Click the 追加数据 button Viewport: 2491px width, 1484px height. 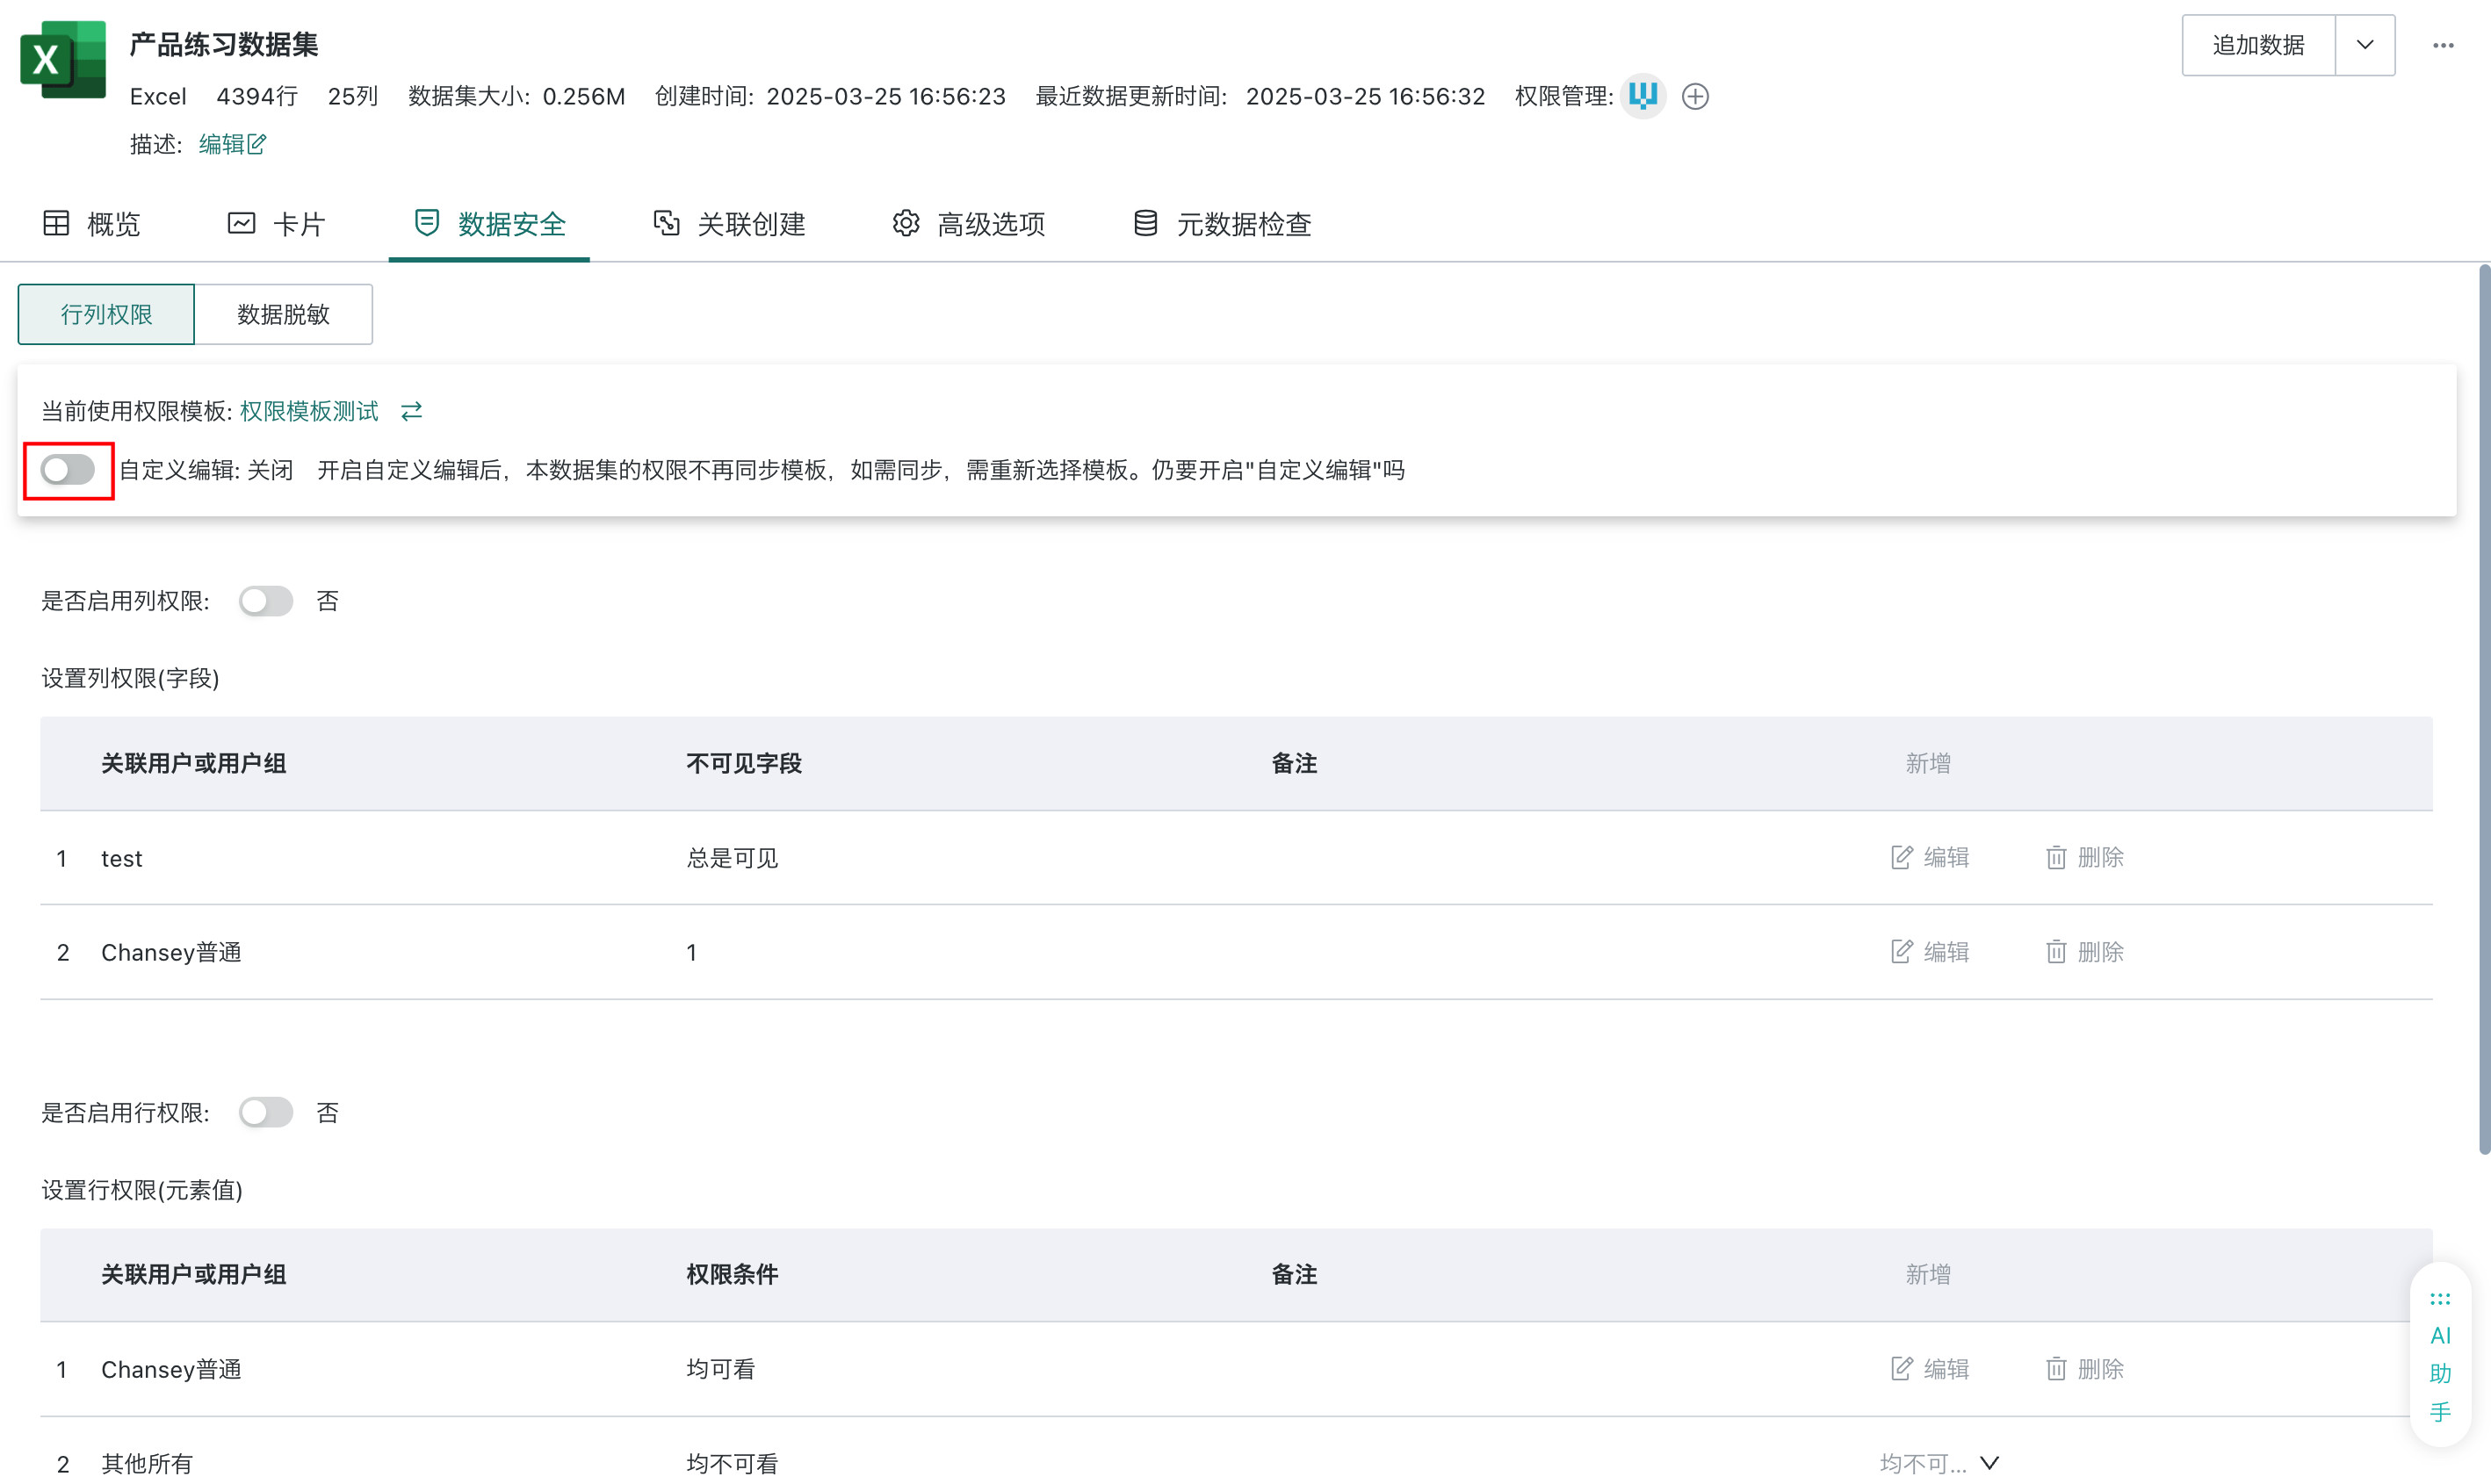(2258, 45)
